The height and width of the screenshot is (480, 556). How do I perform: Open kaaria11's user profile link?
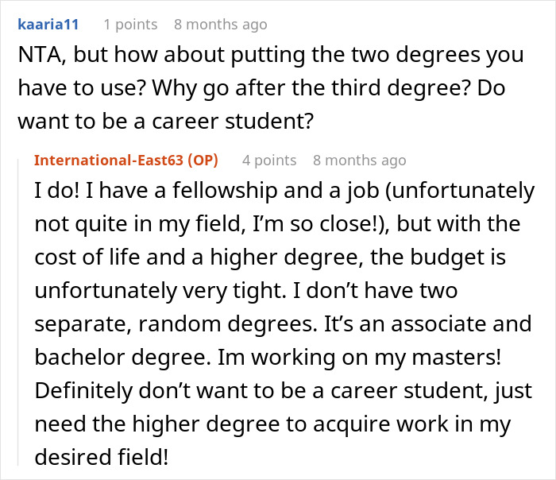pyautogui.click(x=48, y=25)
